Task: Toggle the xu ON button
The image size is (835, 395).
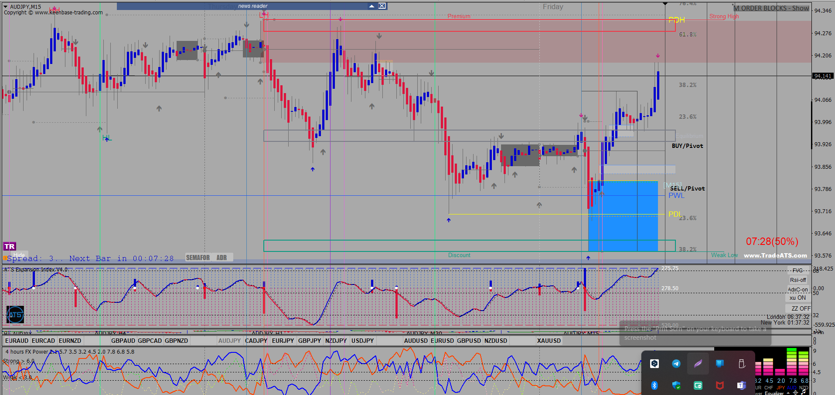Action: click(798, 298)
